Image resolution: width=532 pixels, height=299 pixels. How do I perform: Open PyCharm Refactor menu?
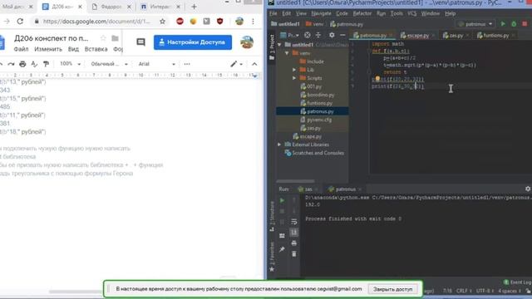click(x=362, y=13)
